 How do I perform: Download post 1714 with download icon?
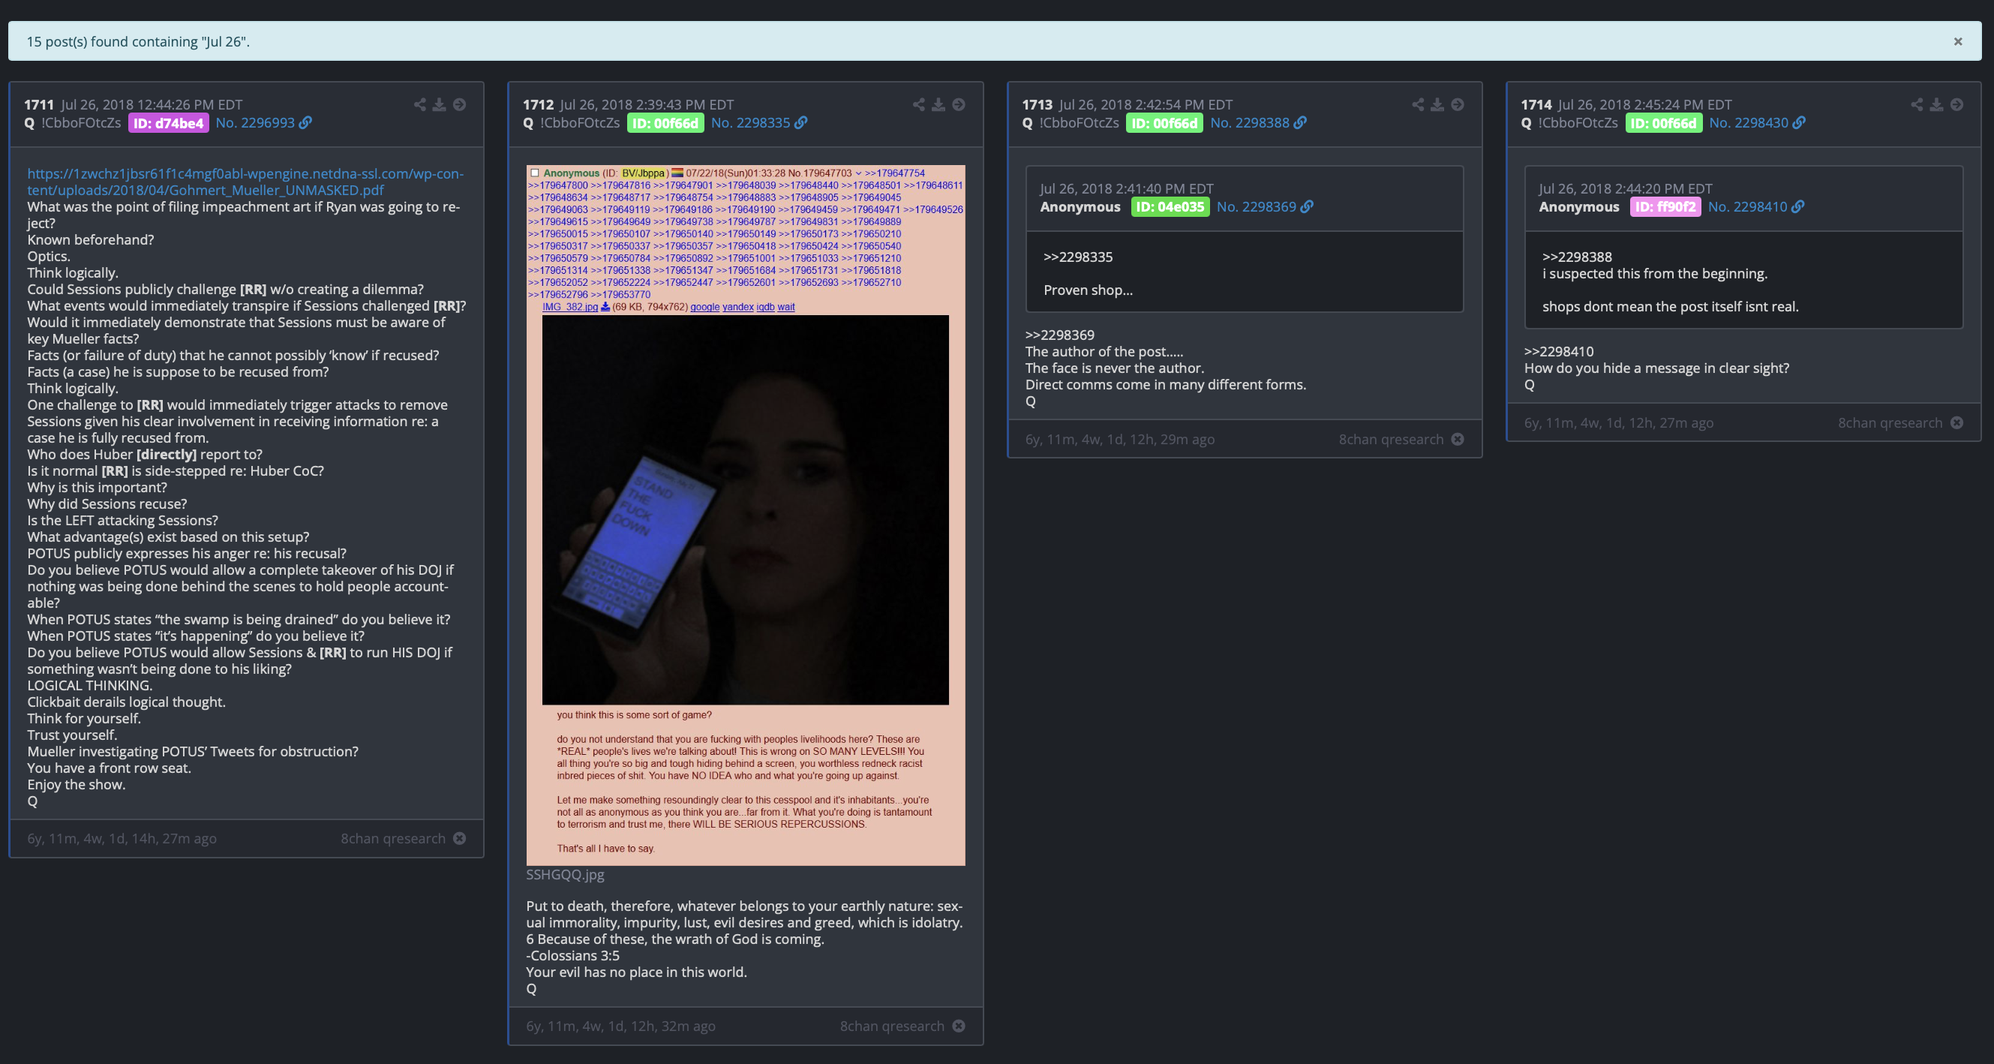[x=1936, y=104]
